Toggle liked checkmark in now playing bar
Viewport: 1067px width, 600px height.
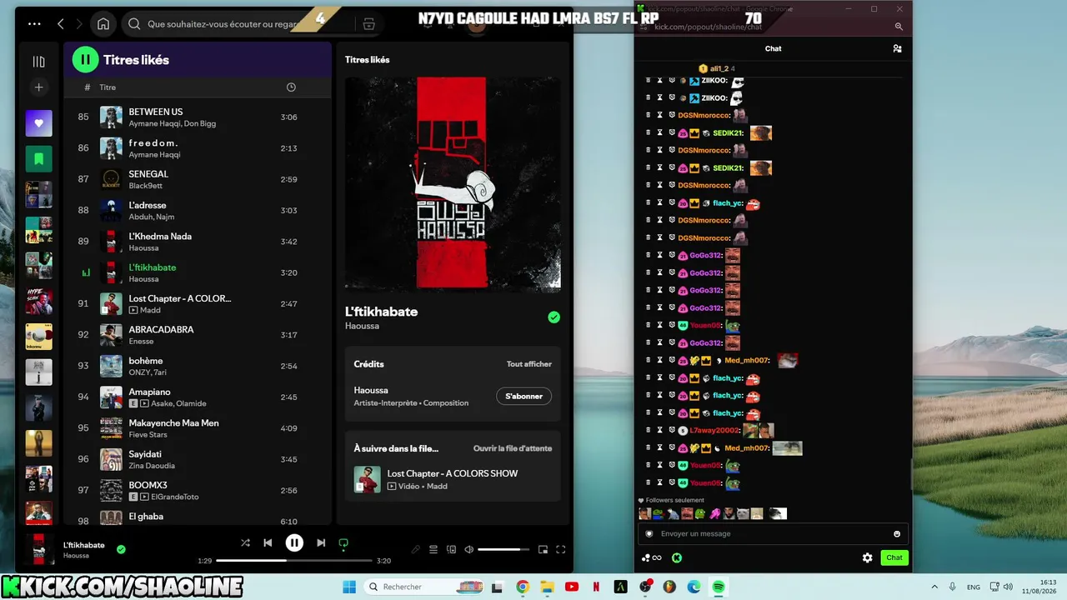(121, 549)
